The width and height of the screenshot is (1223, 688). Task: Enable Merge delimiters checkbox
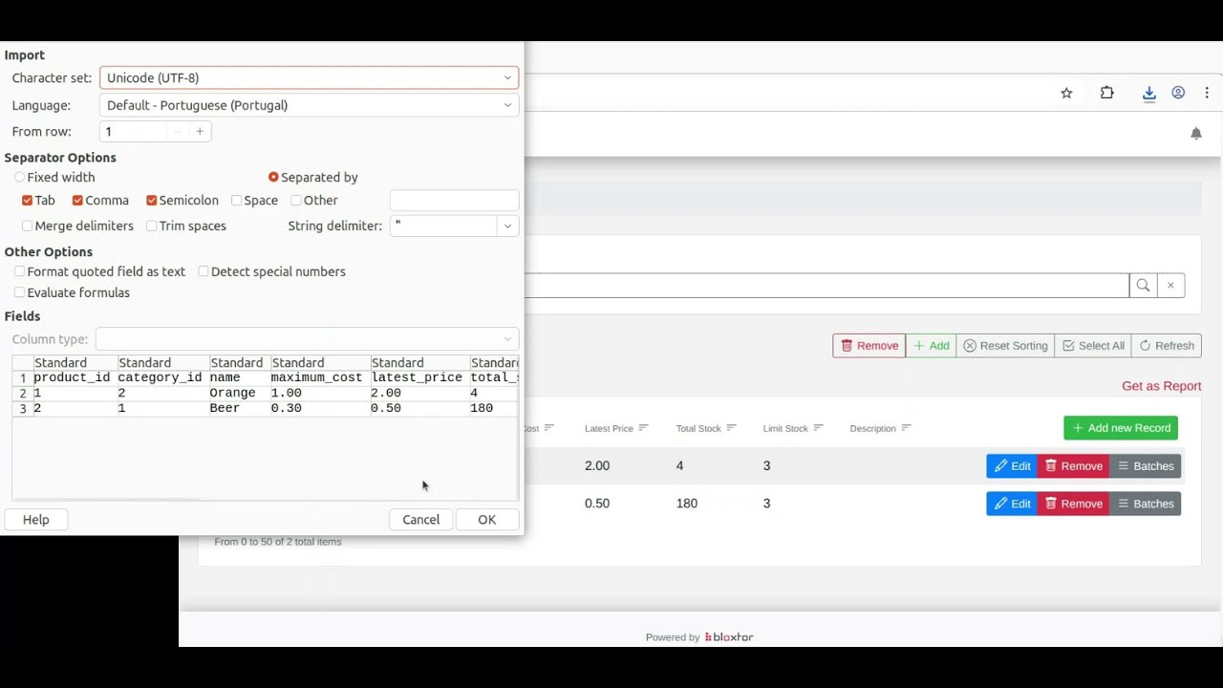(27, 226)
